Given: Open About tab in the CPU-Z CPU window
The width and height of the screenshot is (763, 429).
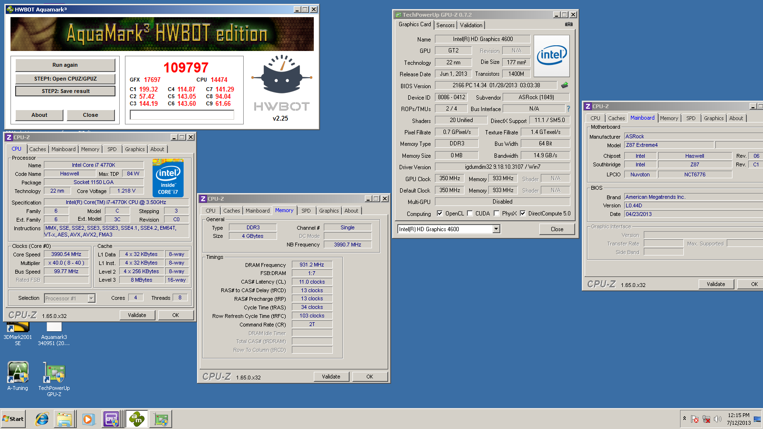Looking at the screenshot, I should (157, 149).
